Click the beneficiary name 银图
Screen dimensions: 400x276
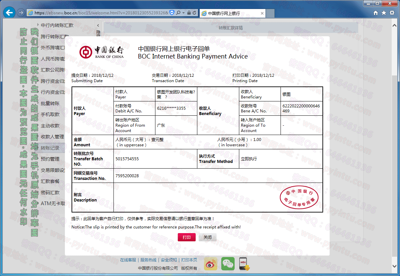click(x=287, y=94)
